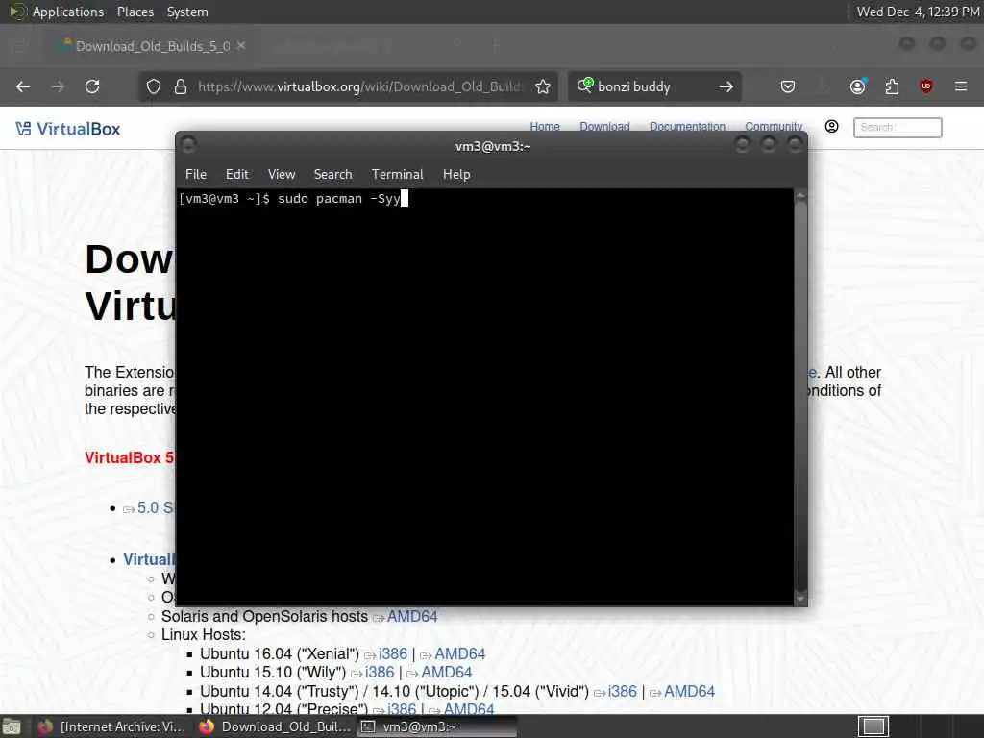Viewport: 984px width, 738px height.
Task: Click the VirtualBox site user account icon
Action: [x=831, y=127]
